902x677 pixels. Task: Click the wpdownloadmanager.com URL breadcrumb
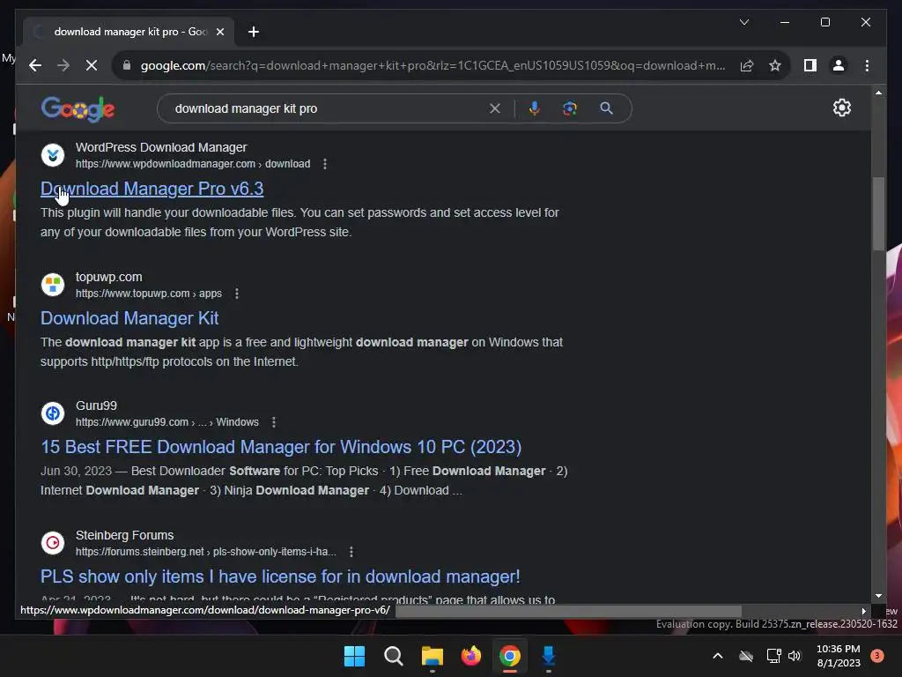(x=193, y=164)
